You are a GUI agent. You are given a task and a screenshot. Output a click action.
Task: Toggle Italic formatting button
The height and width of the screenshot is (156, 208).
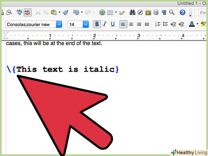coord(104,24)
